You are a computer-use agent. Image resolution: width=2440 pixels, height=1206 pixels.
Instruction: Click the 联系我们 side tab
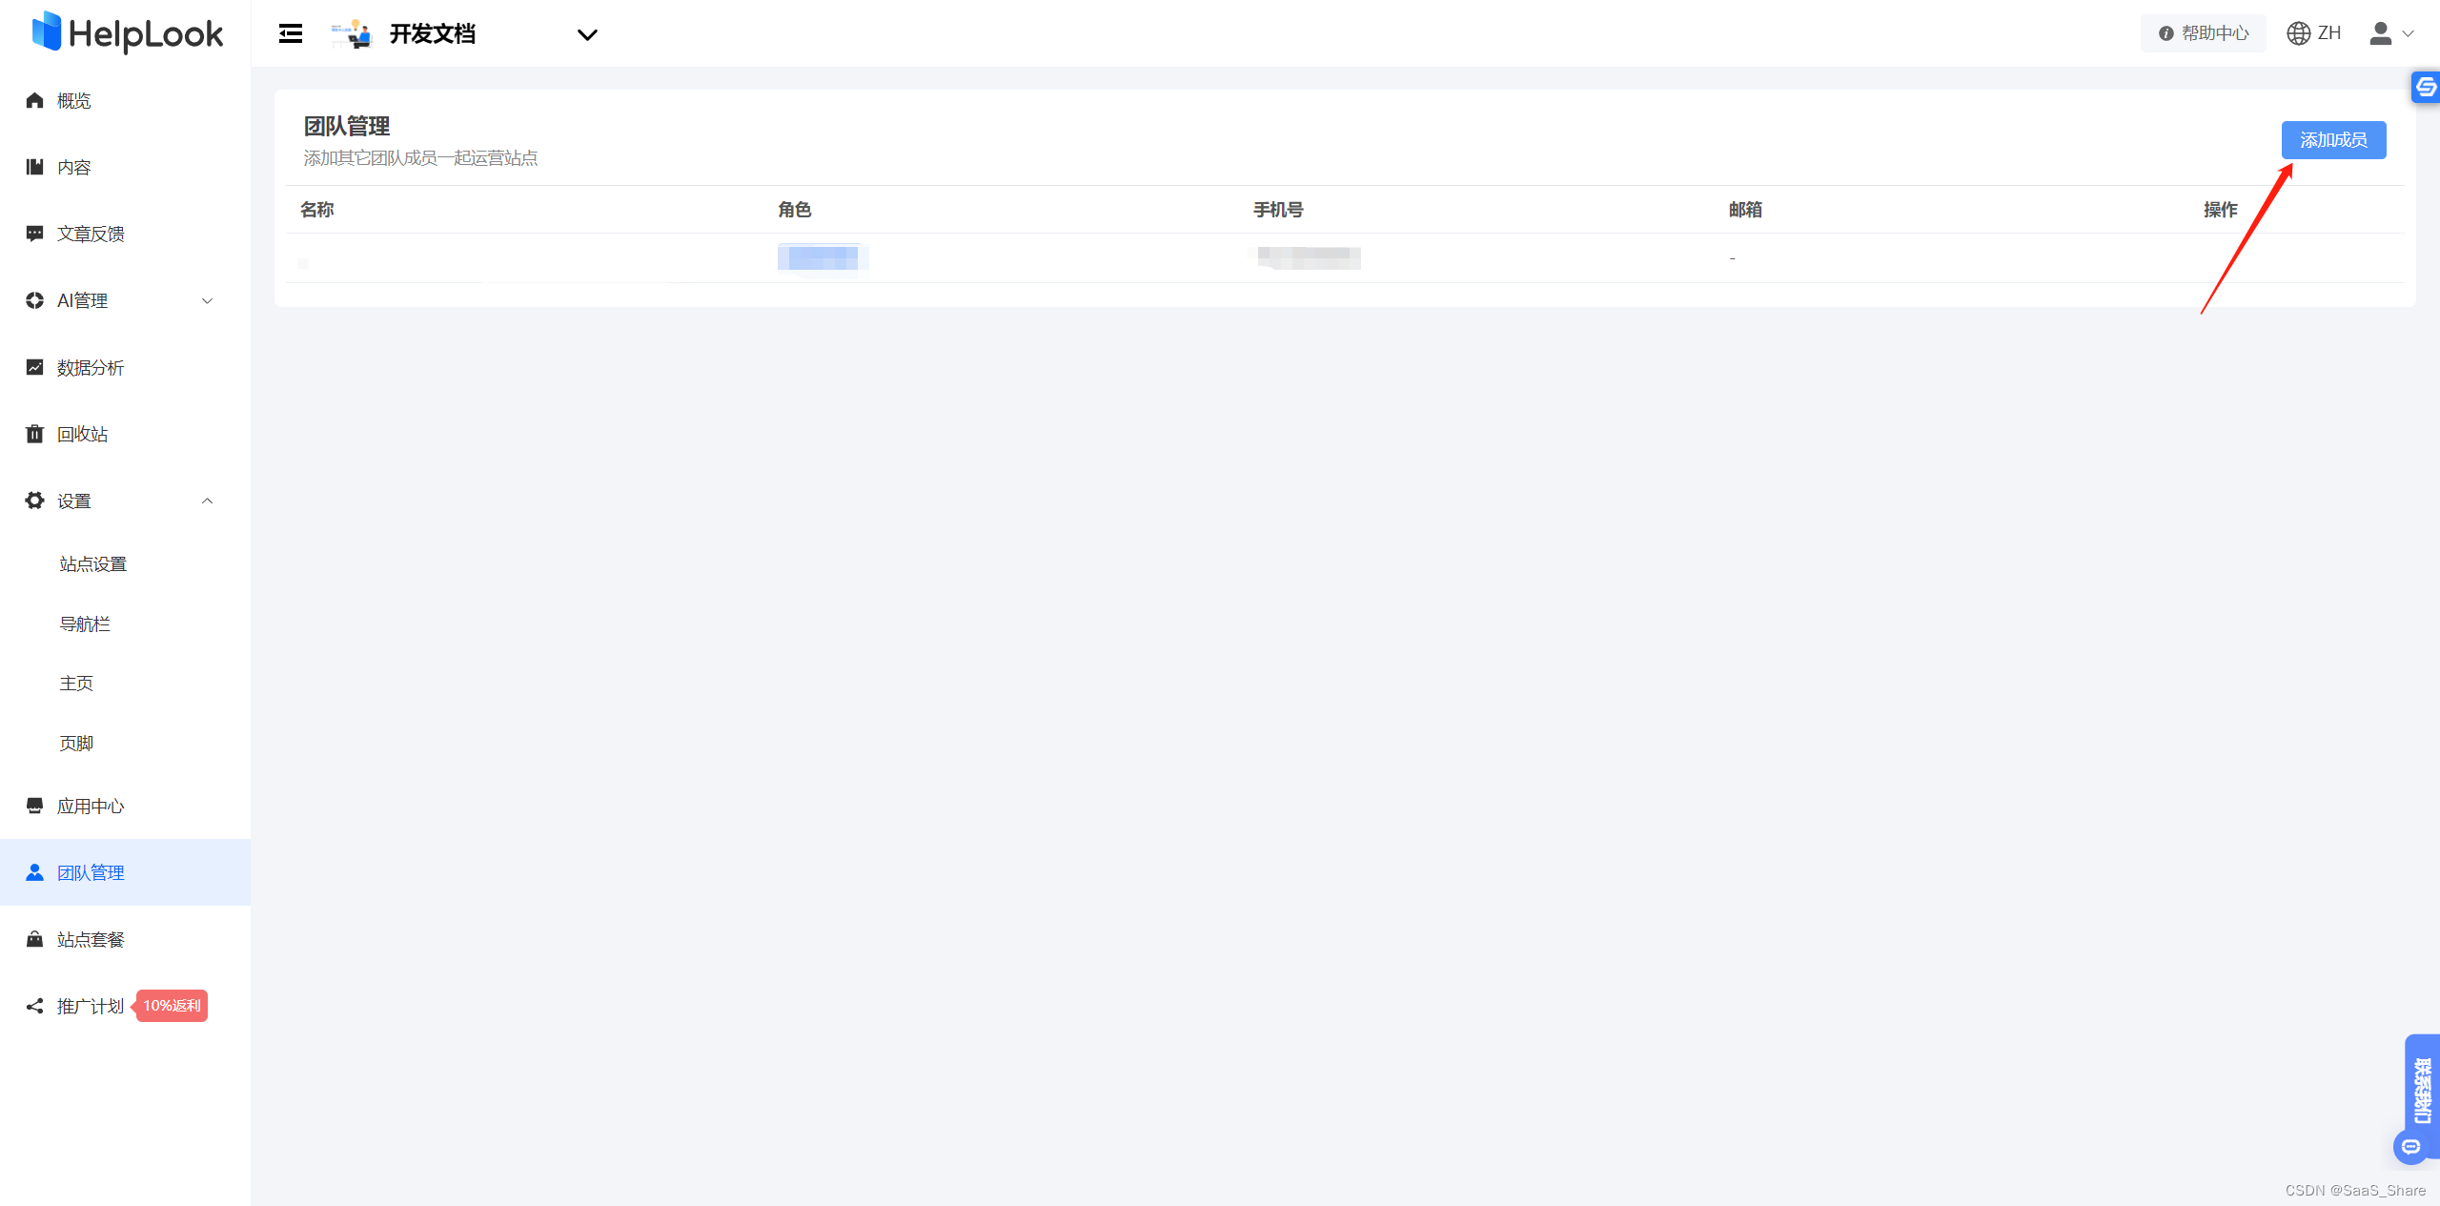(x=2422, y=1090)
